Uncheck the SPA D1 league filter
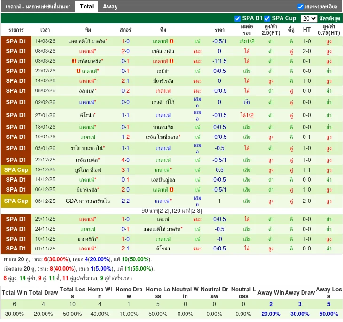 237,18
